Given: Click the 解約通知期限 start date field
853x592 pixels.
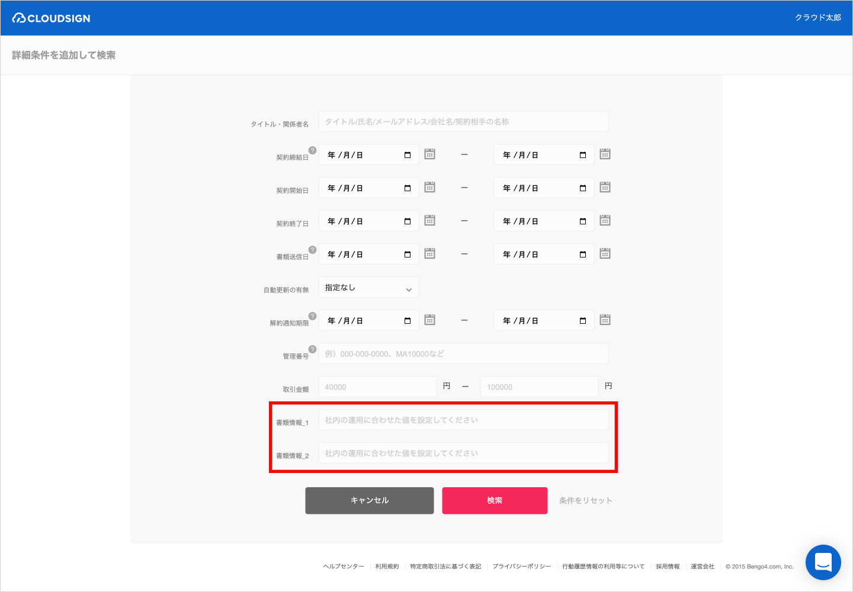Looking at the screenshot, I should coord(368,320).
